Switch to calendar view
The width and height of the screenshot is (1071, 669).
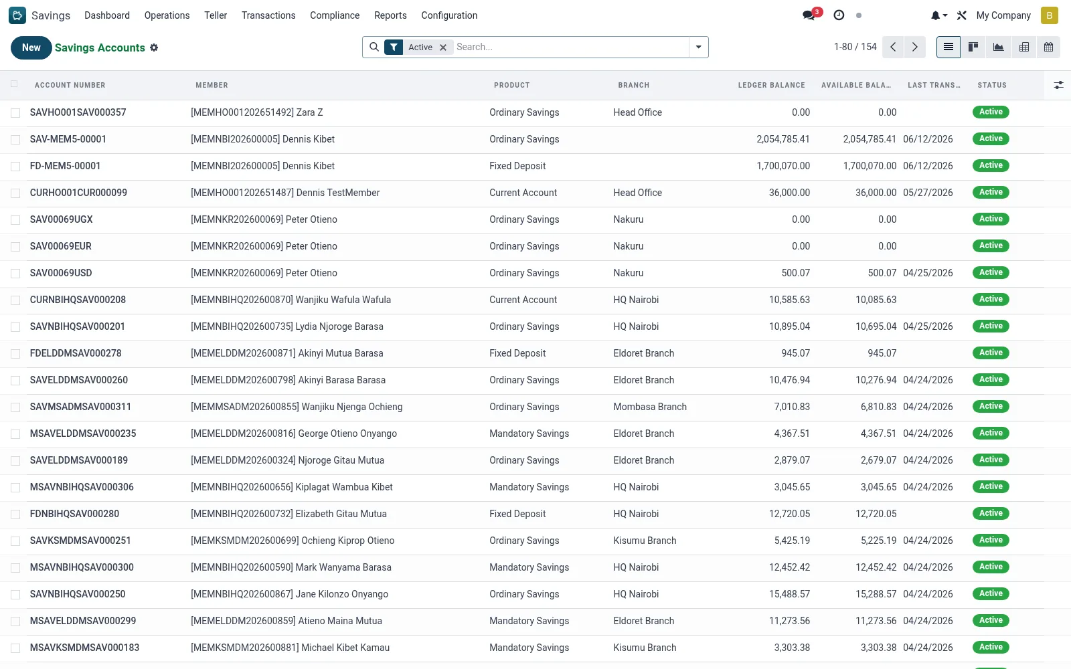[1048, 47]
